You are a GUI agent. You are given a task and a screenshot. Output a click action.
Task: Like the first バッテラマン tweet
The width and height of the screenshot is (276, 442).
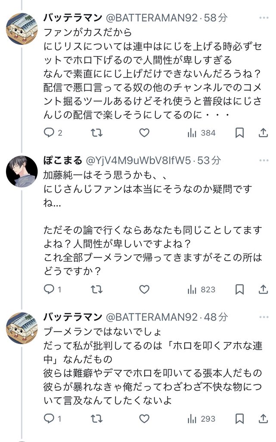tap(145, 133)
